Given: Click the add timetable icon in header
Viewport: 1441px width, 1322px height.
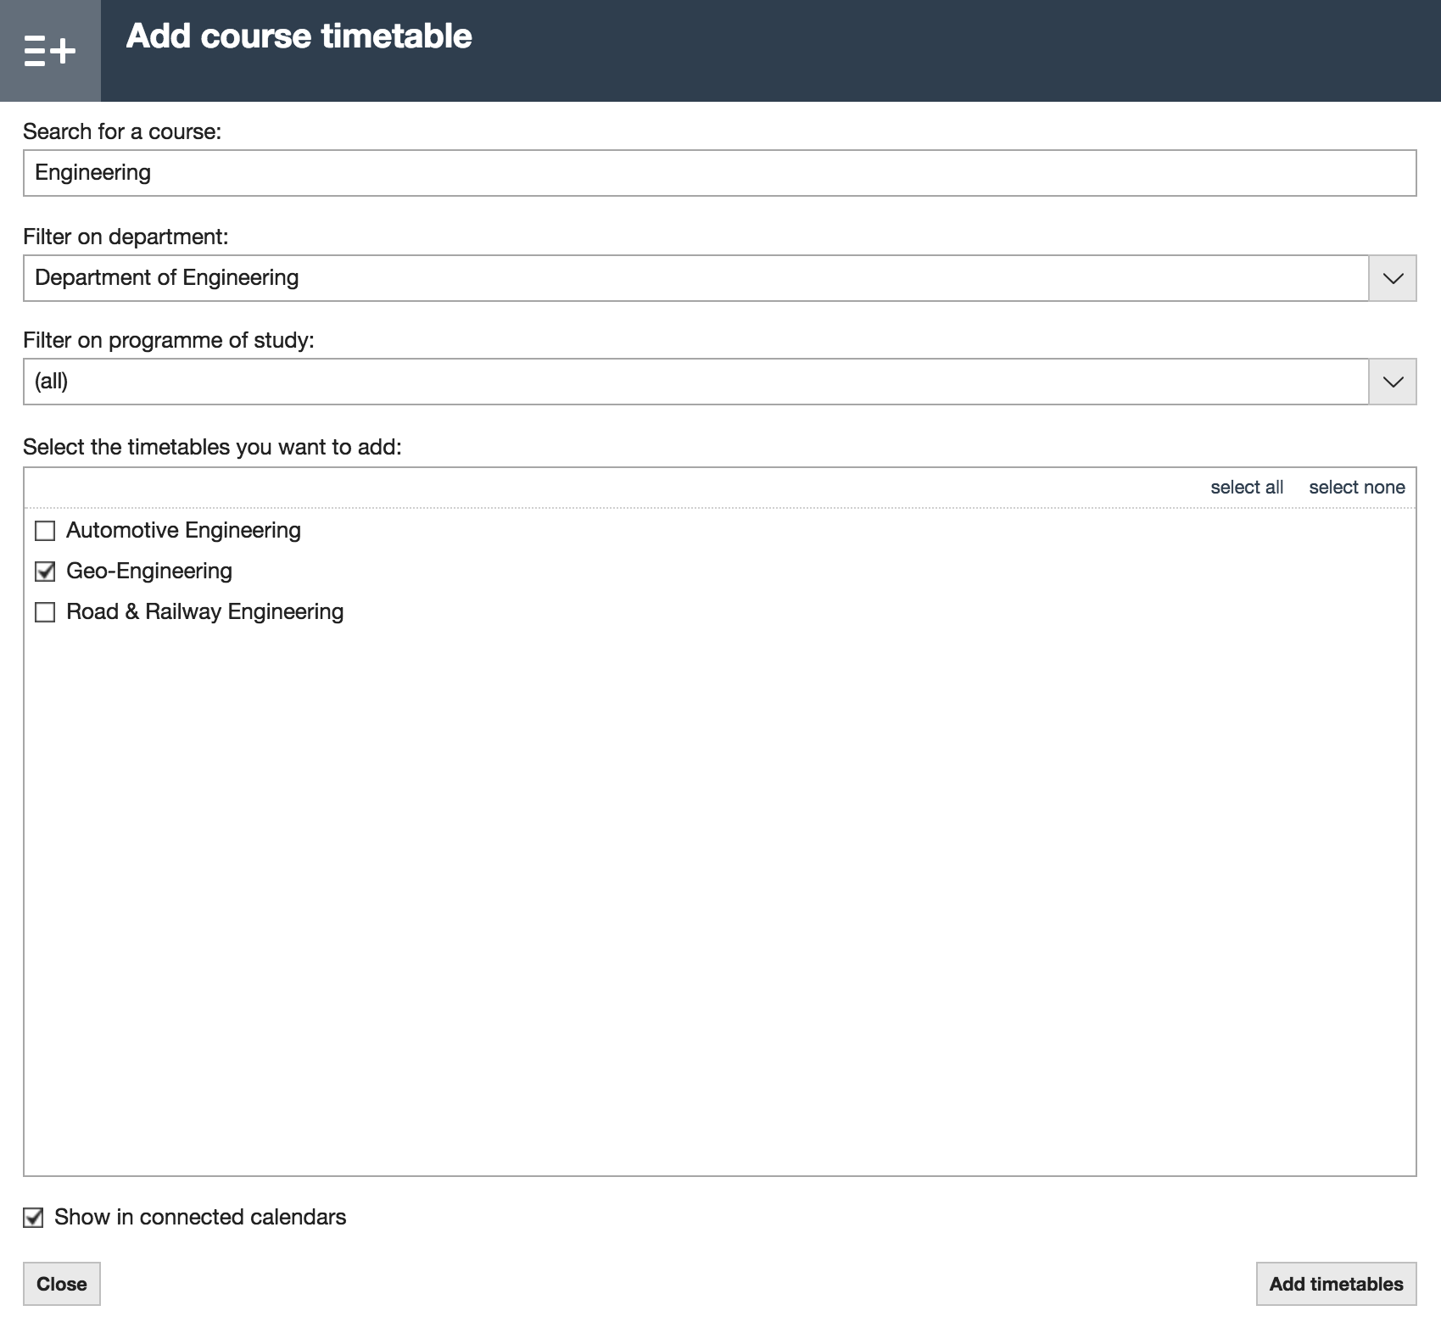Looking at the screenshot, I should [x=48, y=50].
